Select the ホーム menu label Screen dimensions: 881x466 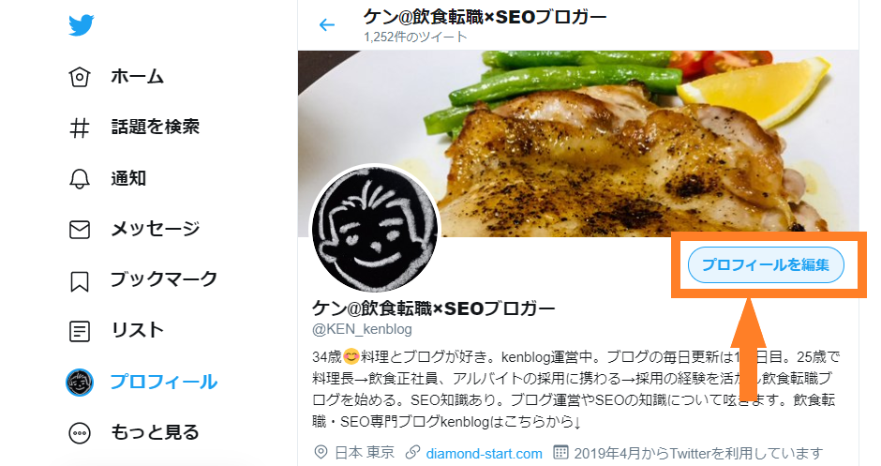click(x=137, y=77)
